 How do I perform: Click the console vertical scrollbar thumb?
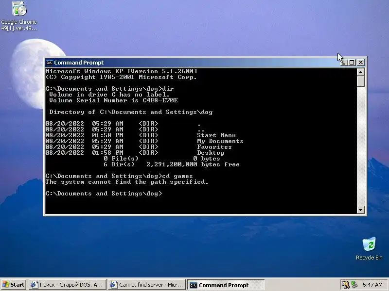360,81
